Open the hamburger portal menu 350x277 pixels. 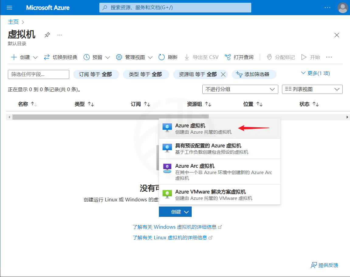point(9,8)
